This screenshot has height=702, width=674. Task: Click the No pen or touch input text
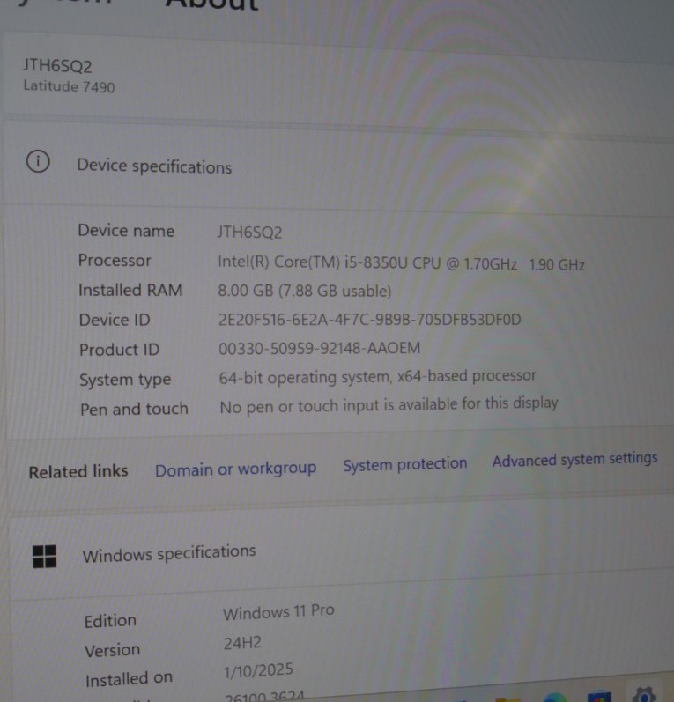(x=389, y=406)
